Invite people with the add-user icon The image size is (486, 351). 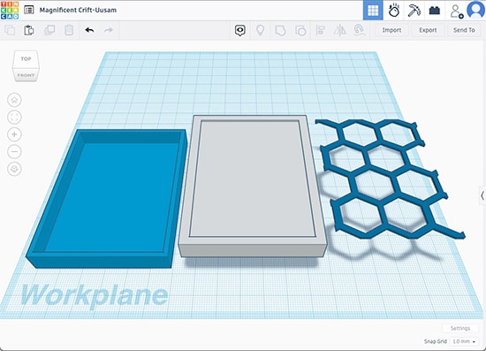pyautogui.click(x=457, y=11)
